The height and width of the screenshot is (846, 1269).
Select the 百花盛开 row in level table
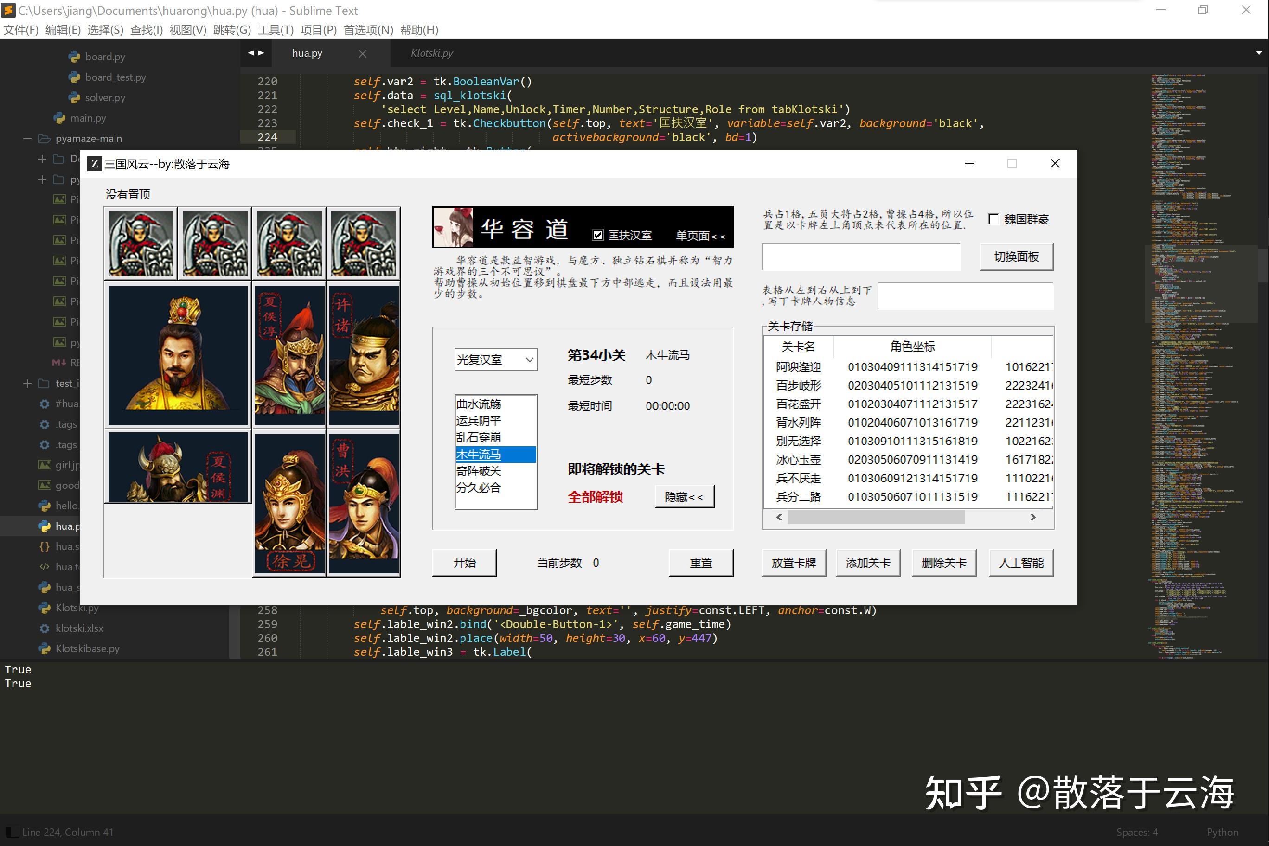point(909,404)
